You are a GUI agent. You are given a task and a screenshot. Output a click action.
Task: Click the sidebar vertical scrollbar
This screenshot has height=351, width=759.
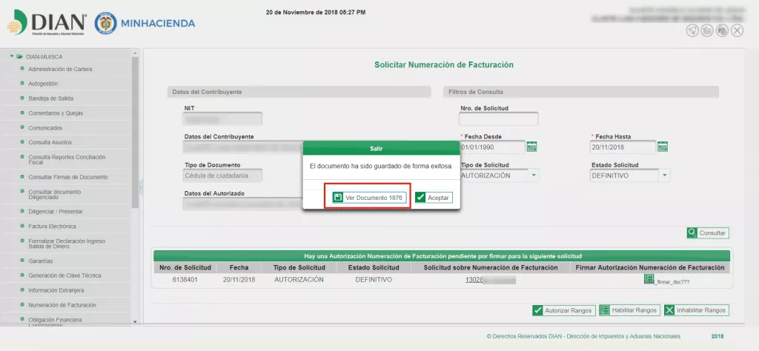click(135, 133)
